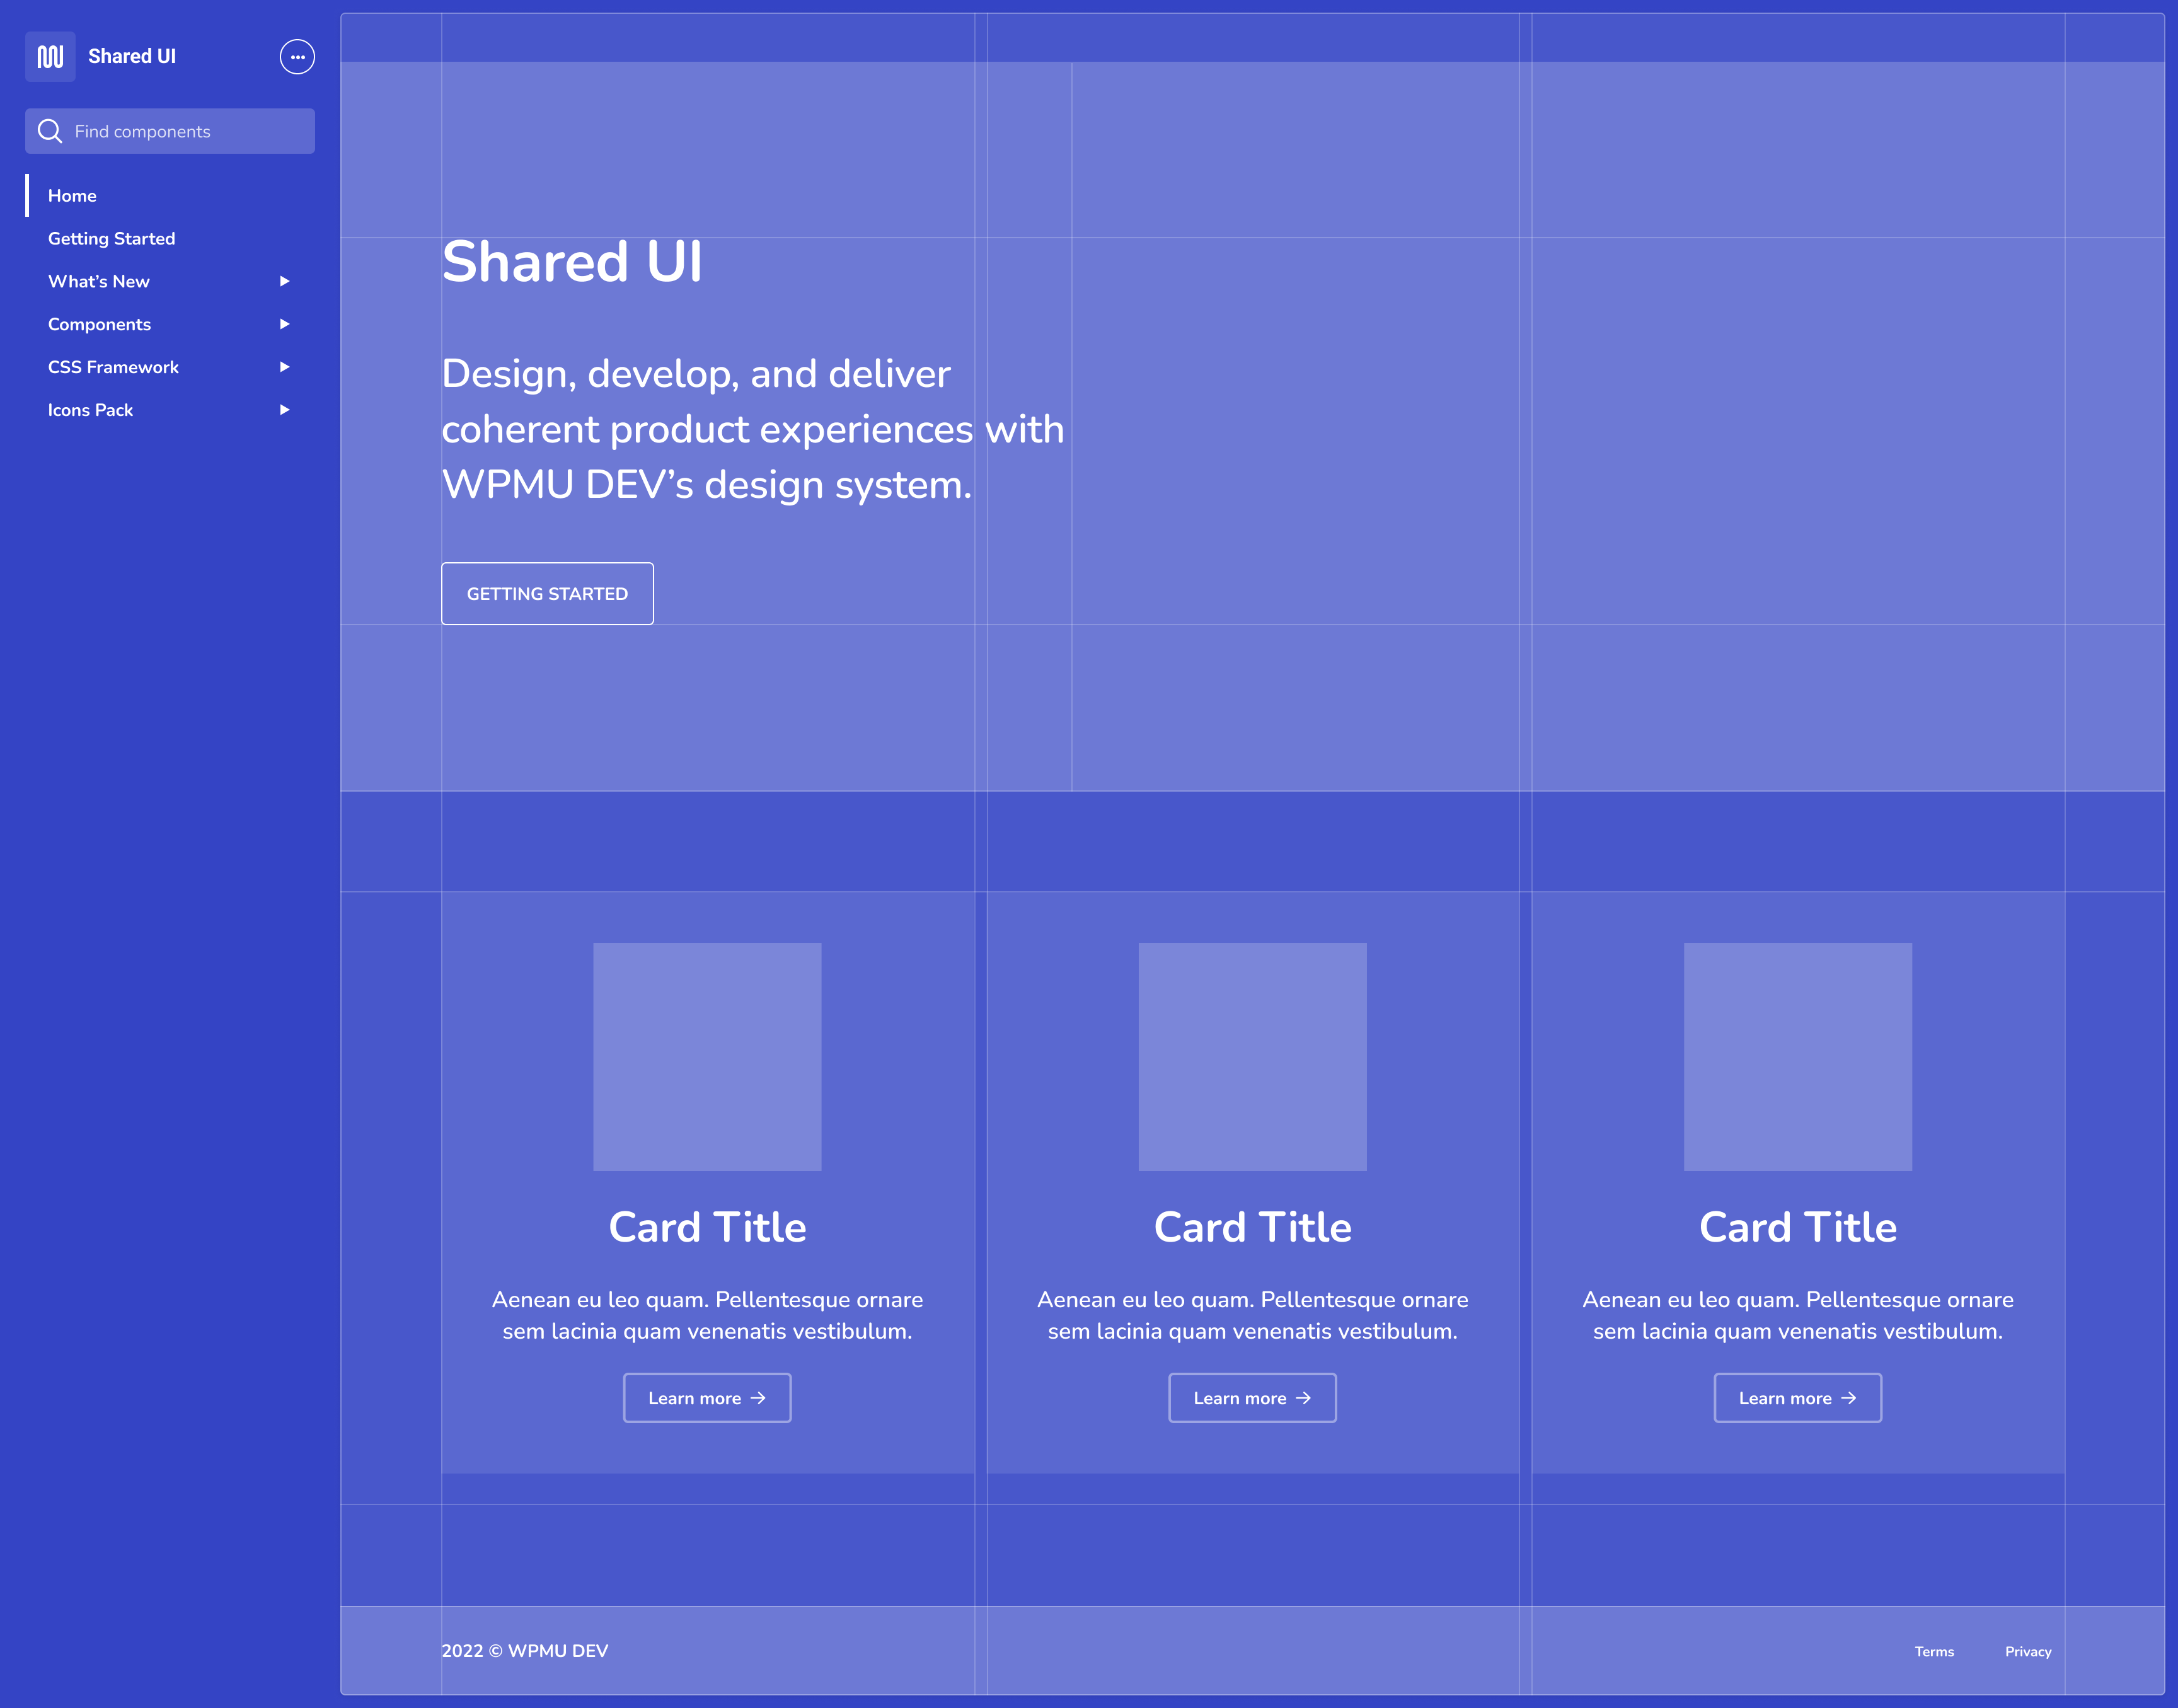
Task: Expand the What's New section
Action: pyautogui.click(x=285, y=282)
